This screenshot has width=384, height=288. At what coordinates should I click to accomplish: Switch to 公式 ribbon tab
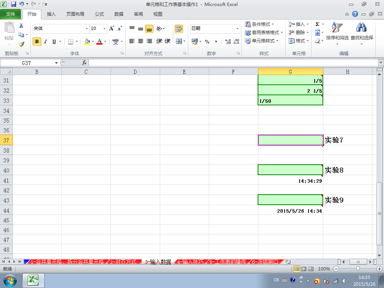click(99, 14)
